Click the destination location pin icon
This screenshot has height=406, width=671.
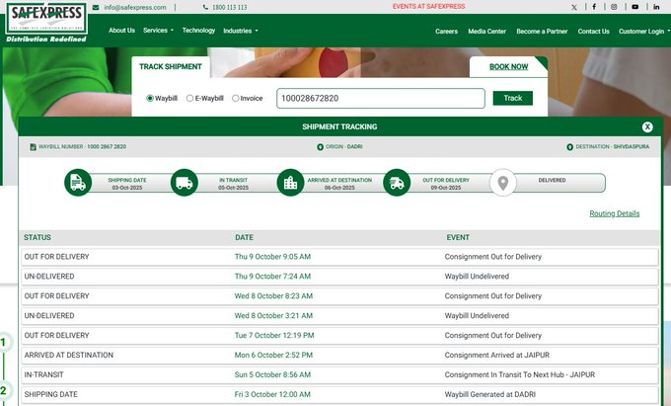click(570, 147)
